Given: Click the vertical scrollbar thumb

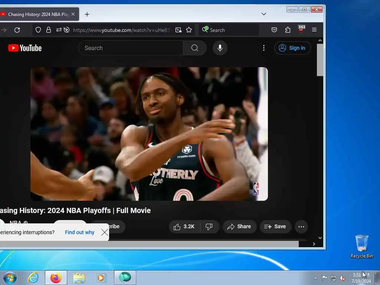Looking at the screenshot, I should tap(320, 60).
